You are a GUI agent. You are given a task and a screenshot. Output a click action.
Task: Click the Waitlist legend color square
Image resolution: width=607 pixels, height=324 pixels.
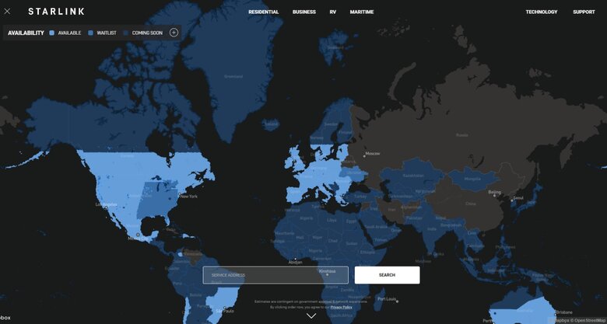pos(91,33)
